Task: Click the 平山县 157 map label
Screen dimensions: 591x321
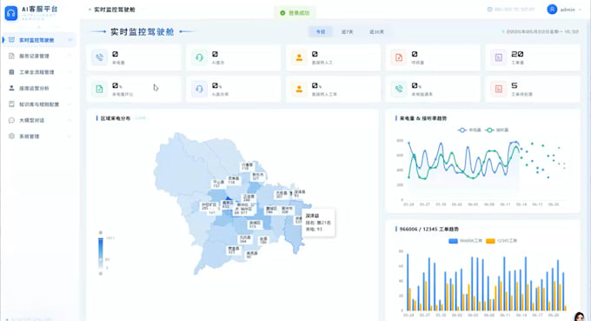Action: point(218,184)
